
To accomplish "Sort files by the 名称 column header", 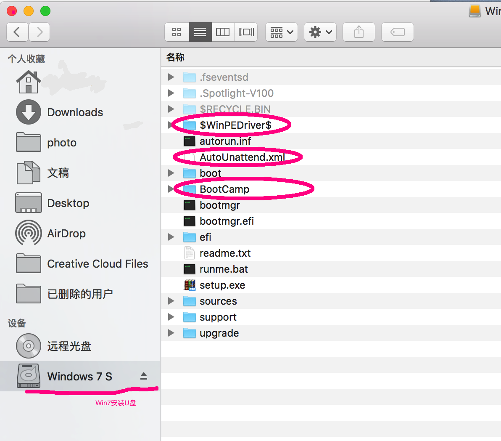I will point(175,57).
